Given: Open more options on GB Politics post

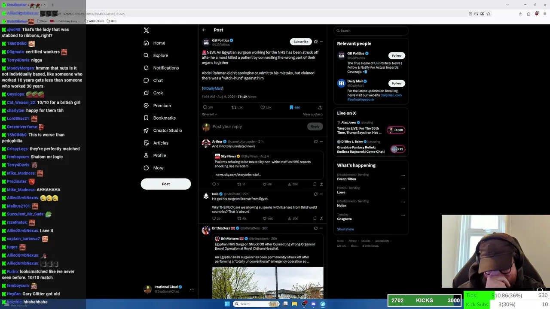Looking at the screenshot, I should click(x=321, y=42).
